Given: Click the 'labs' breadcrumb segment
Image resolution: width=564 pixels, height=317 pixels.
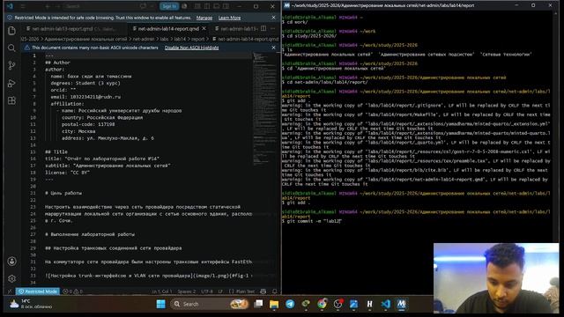Looking at the screenshot, I should [x=164, y=39].
